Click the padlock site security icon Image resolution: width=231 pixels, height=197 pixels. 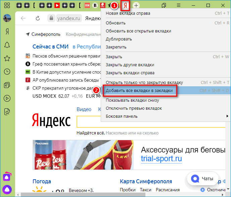(51, 18)
